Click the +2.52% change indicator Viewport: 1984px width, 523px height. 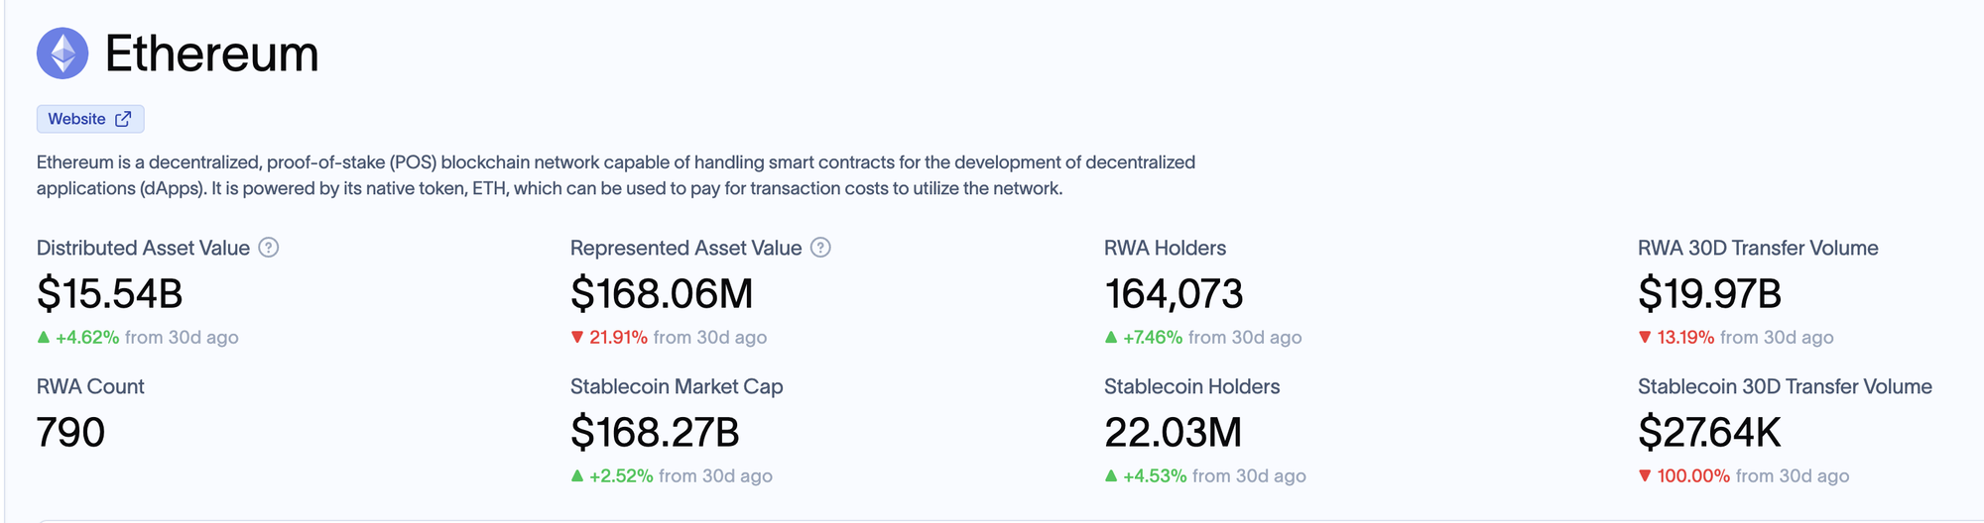[612, 475]
